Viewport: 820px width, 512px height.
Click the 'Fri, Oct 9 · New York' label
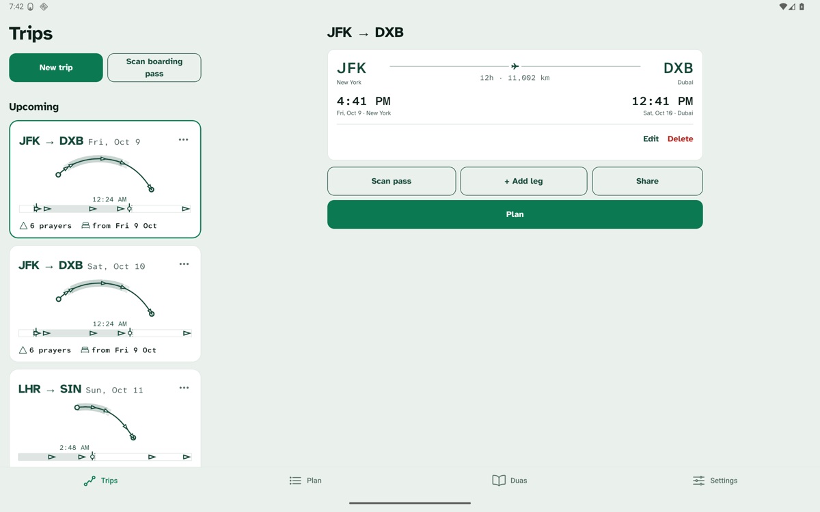point(364,113)
